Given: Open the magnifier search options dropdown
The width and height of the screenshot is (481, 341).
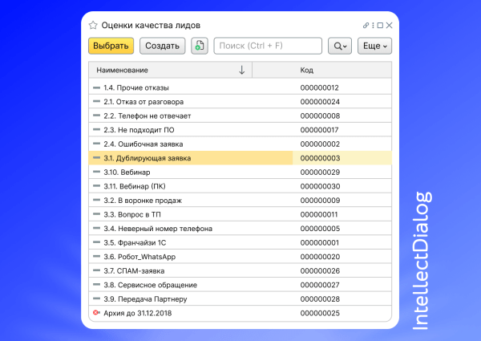Looking at the screenshot, I should coord(340,47).
